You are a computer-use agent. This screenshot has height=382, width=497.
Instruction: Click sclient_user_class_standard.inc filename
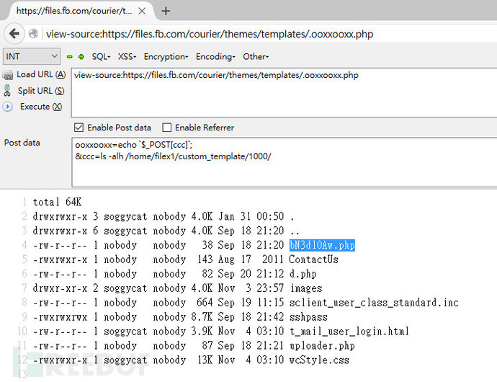pos(374,303)
